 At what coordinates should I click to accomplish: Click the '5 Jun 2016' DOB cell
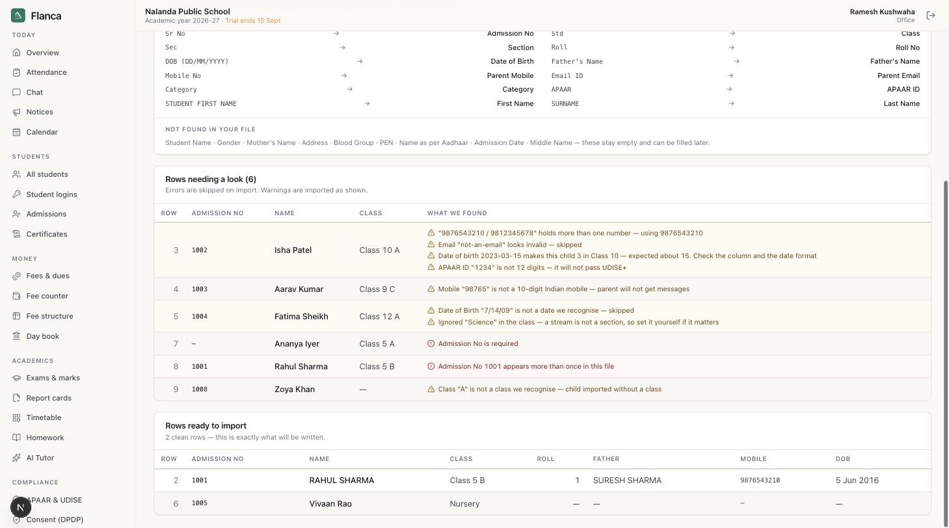(857, 481)
